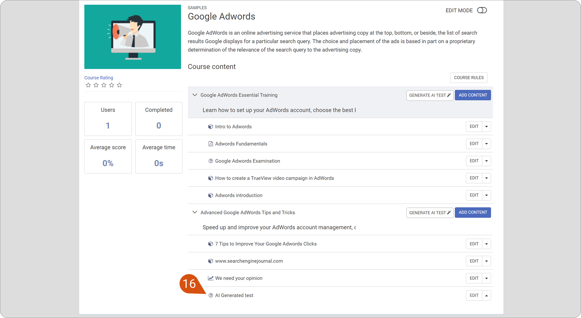Click the Course Rules button
Image resolution: width=581 pixels, height=318 pixels.
469,78
